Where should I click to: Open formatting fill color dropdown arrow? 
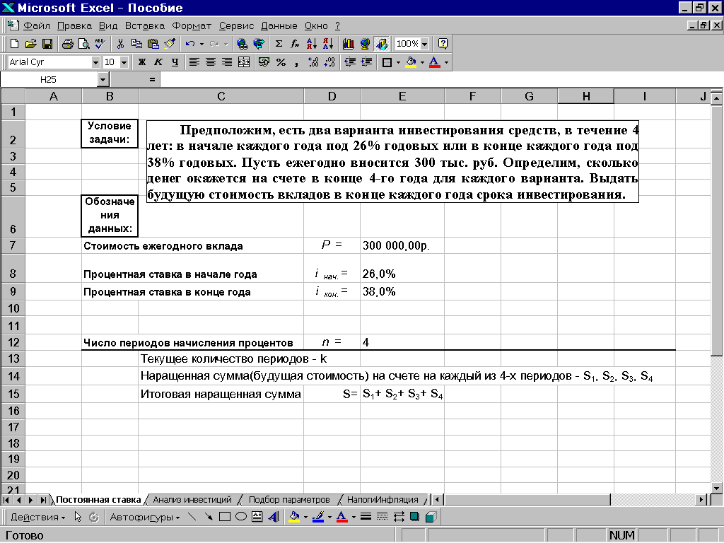click(422, 62)
